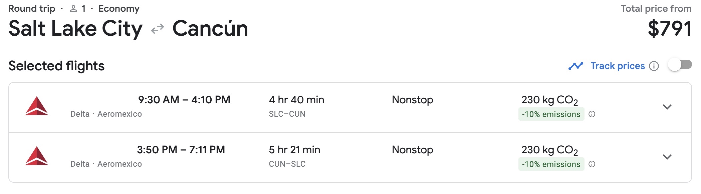Click emissions info icon for CUN–SLC flight
This screenshot has height=194, width=701.
pyautogui.click(x=592, y=164)
